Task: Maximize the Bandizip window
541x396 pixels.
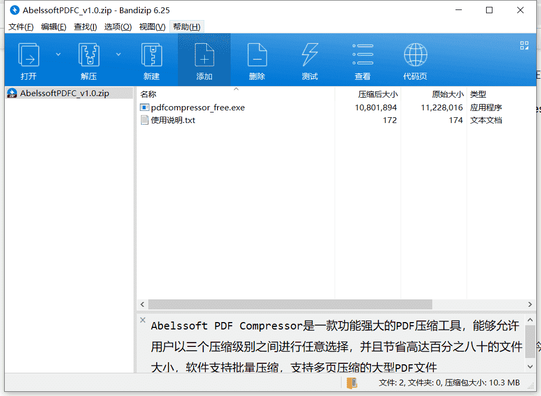Action: click(489, 10)
